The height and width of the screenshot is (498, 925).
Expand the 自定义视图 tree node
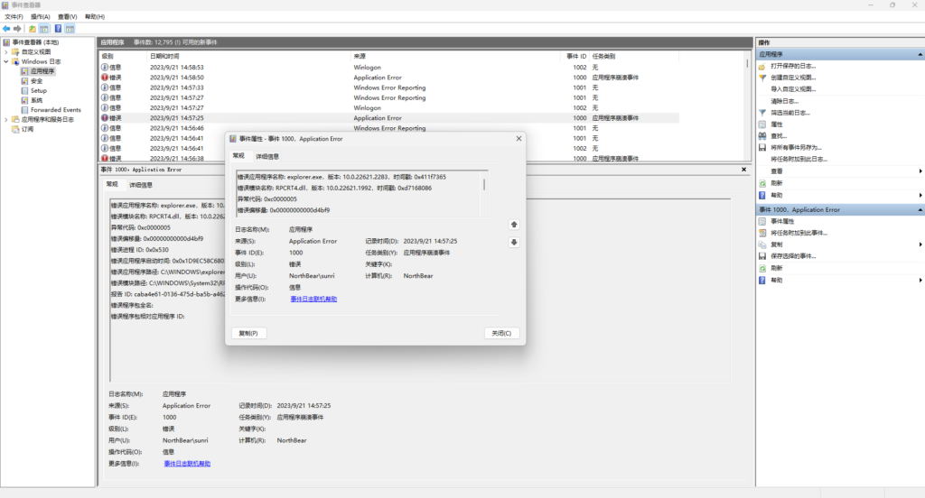tap(6, 51)
